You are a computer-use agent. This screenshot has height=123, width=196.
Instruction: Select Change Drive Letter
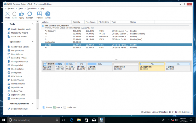pyautogui.click(x=18, y=62)
